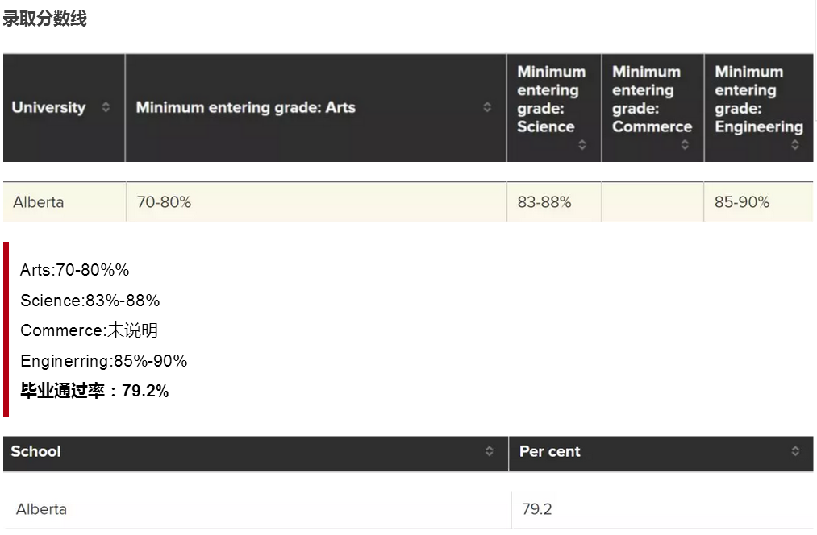
Task: Click sort arrows under Commerce grade header
Action: (685, 145)
